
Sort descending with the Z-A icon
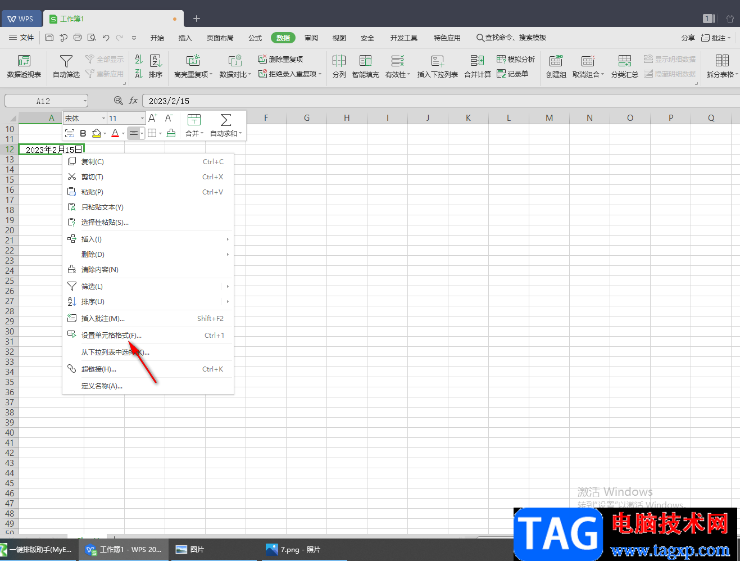(x=139, y=74)
